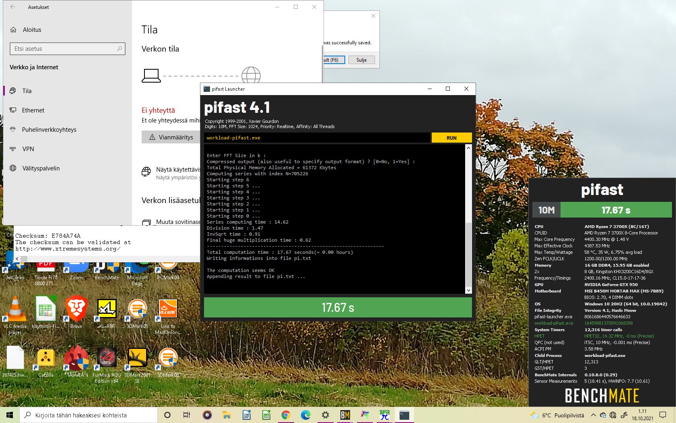Click the Etsi asetus search field
The image size is (676, 423).
pos(68,49)
